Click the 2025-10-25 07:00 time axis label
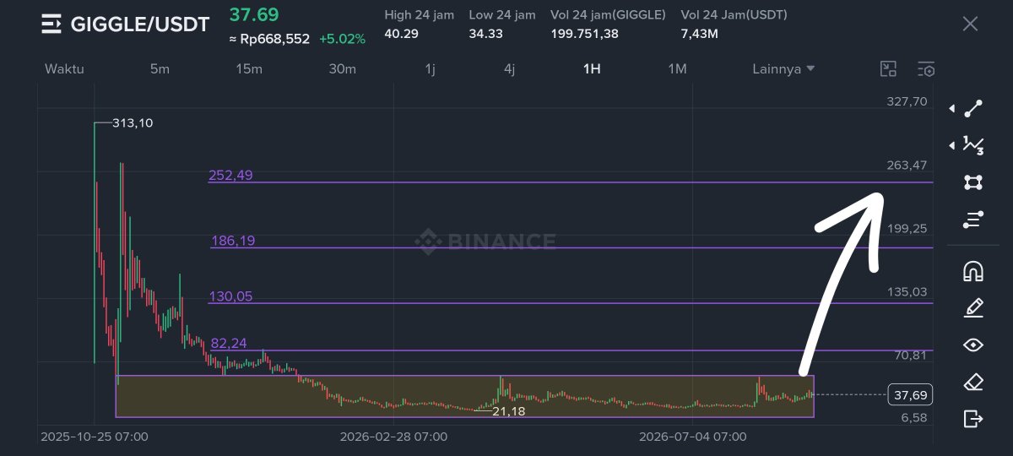The width and height of the screenshot is (1013, 456). 95,437
